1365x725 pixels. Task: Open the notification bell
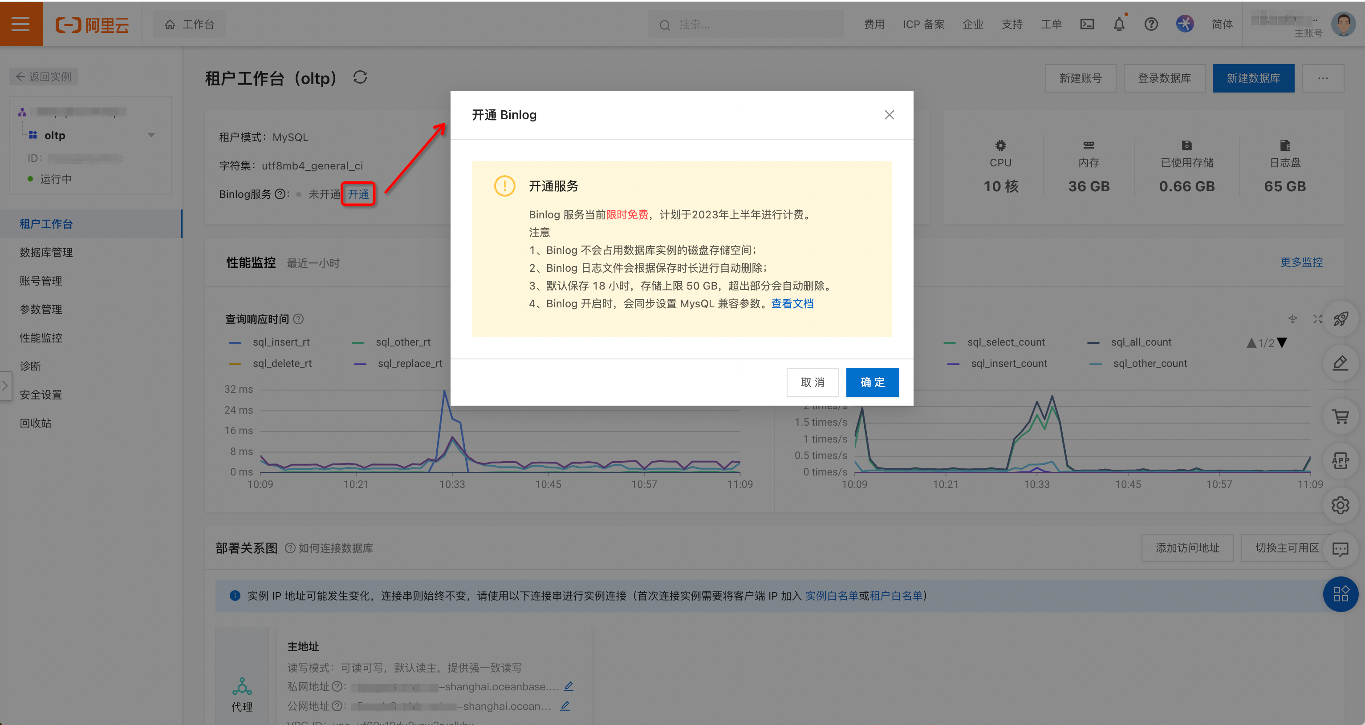tap(1119, 24)
